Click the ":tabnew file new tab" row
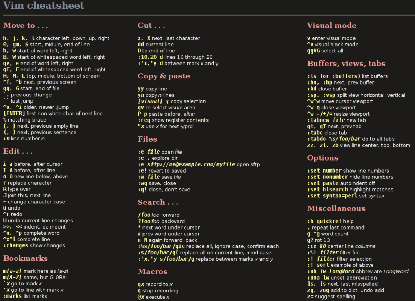The height and width of the screenshot is (301, 415). 336,120
